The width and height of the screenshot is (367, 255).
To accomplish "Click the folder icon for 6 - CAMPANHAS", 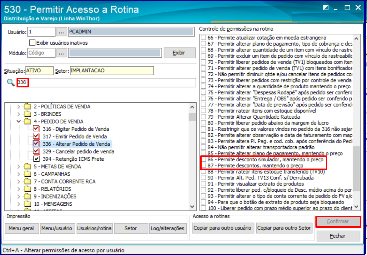I will point(28,174).
